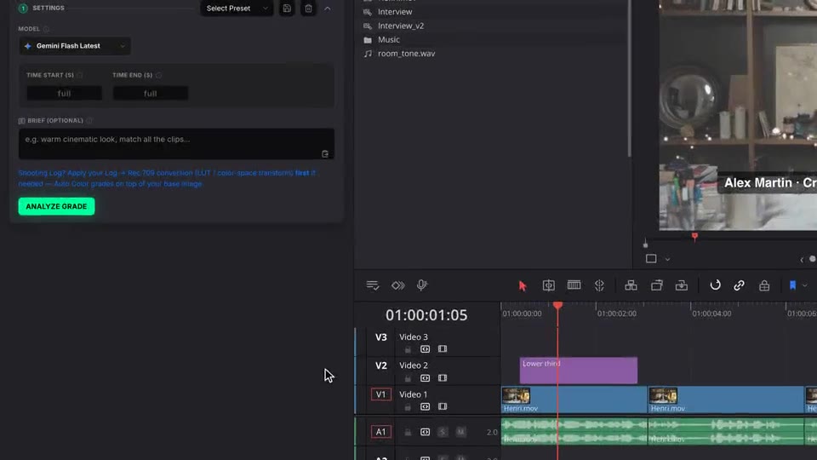The height and width of the screenshot is (460, 817).
Task: Toggle auto select on Video 3 track
Action: point(426,349)
